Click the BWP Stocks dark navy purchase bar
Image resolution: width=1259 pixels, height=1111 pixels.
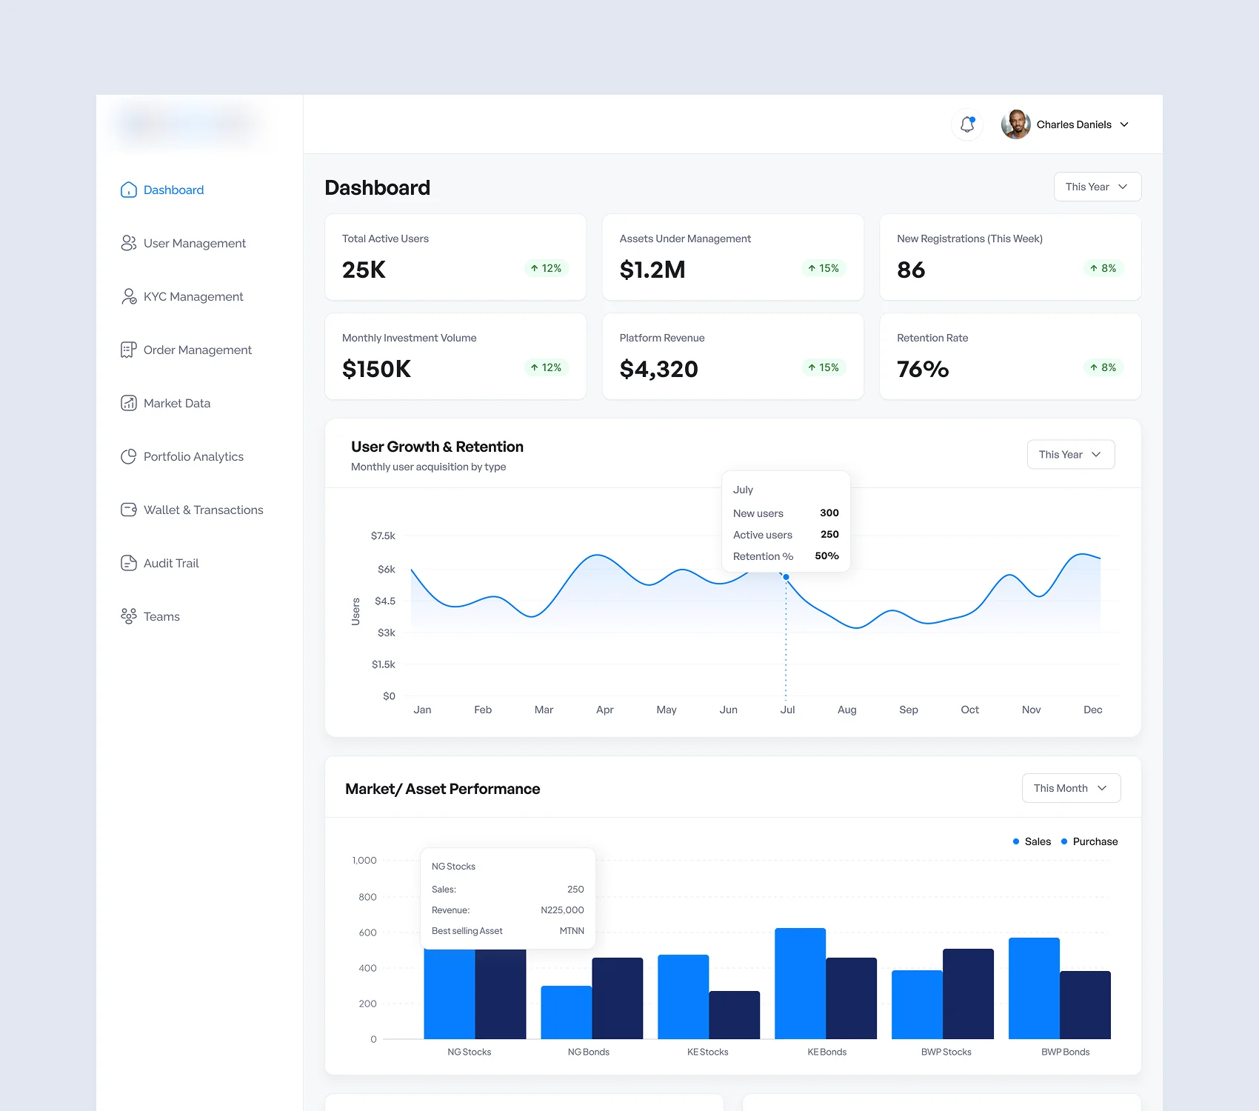[x=969, y=994]
